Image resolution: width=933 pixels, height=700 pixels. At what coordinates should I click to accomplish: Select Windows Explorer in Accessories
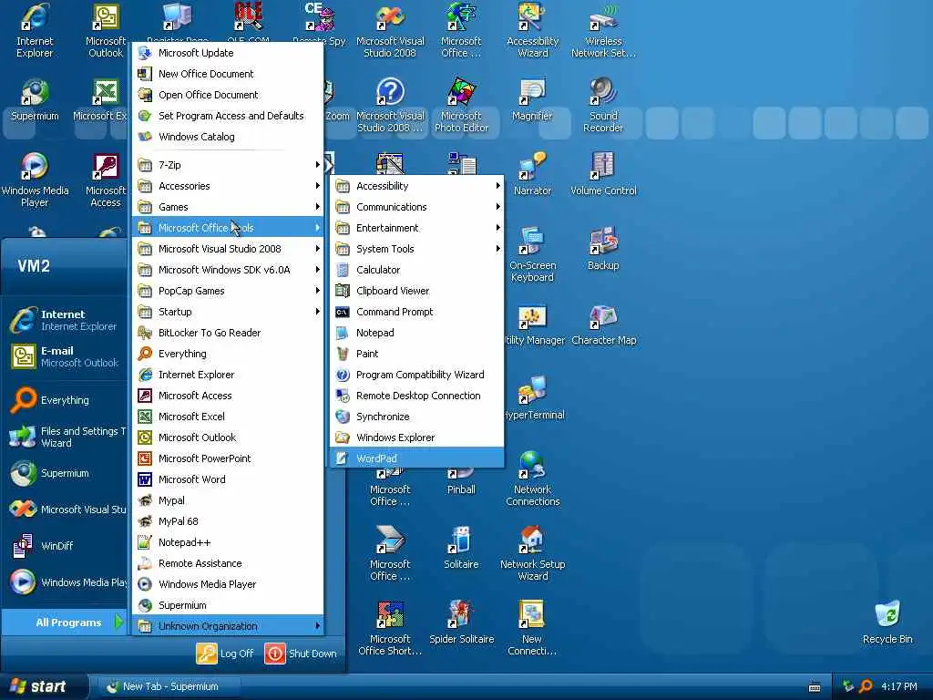pyautogui.click(x=416, y=437)
